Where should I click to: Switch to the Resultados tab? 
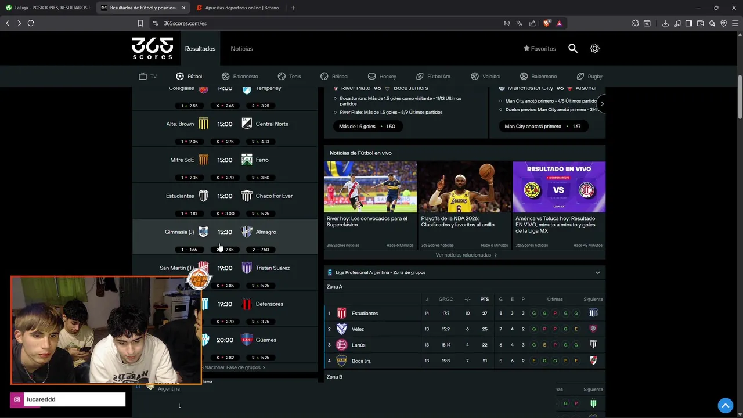(200, 49)
